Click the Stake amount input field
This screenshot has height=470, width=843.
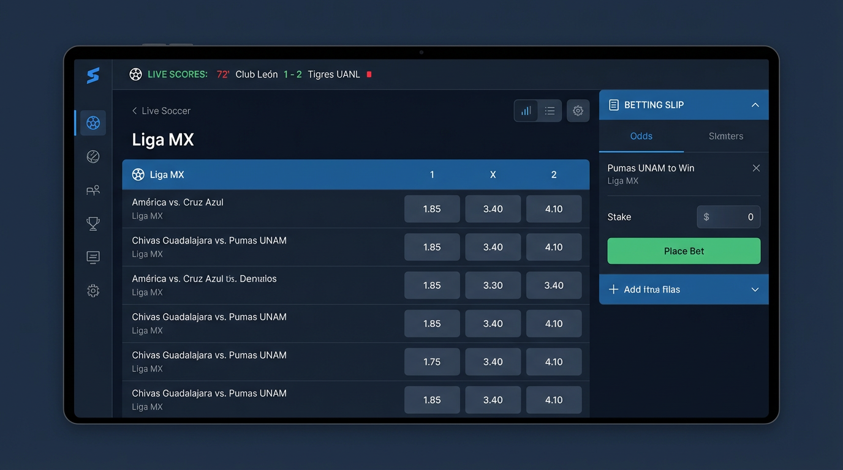pyautogui.click(x=729, y=217)
